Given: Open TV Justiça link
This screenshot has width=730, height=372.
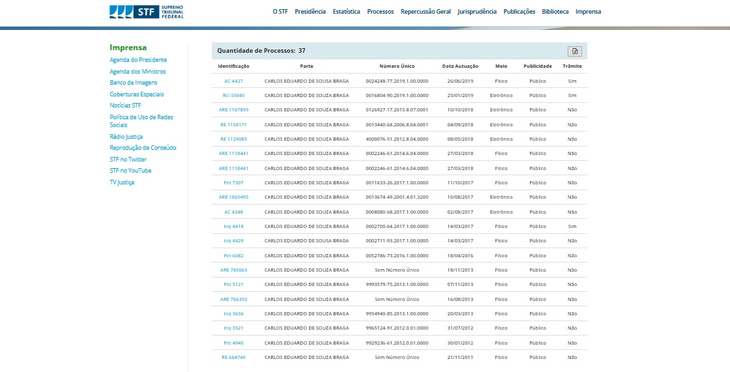Looking at the screenshot, I should (122, 182).
